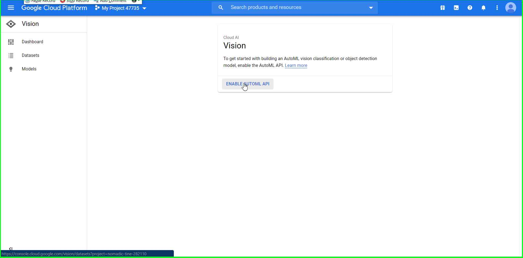This screenshot has height=258, width=523.
Task: Open the My Project 47735 project selector
Action: click(x=120, y=8)
